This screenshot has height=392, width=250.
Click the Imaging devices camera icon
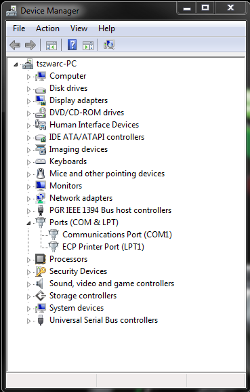[x=41, y=149]
